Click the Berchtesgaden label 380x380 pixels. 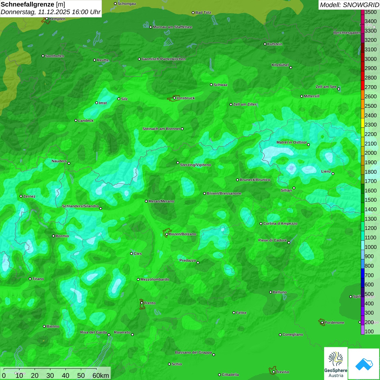click(x=347, y=33)
